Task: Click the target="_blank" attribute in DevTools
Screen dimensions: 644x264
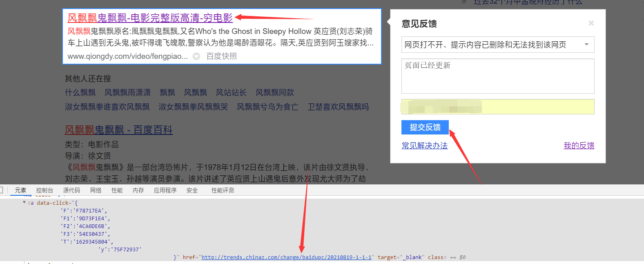Action: (401, 257)
